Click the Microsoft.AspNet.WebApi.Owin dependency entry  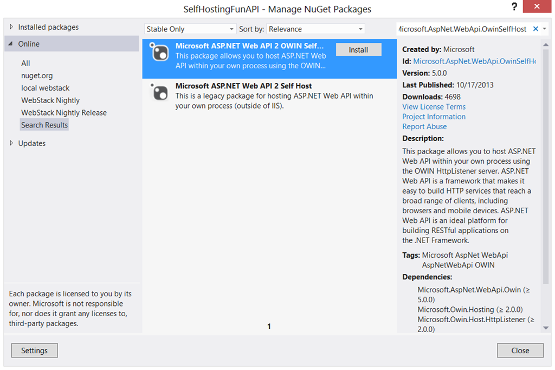[x=474, y=295]
